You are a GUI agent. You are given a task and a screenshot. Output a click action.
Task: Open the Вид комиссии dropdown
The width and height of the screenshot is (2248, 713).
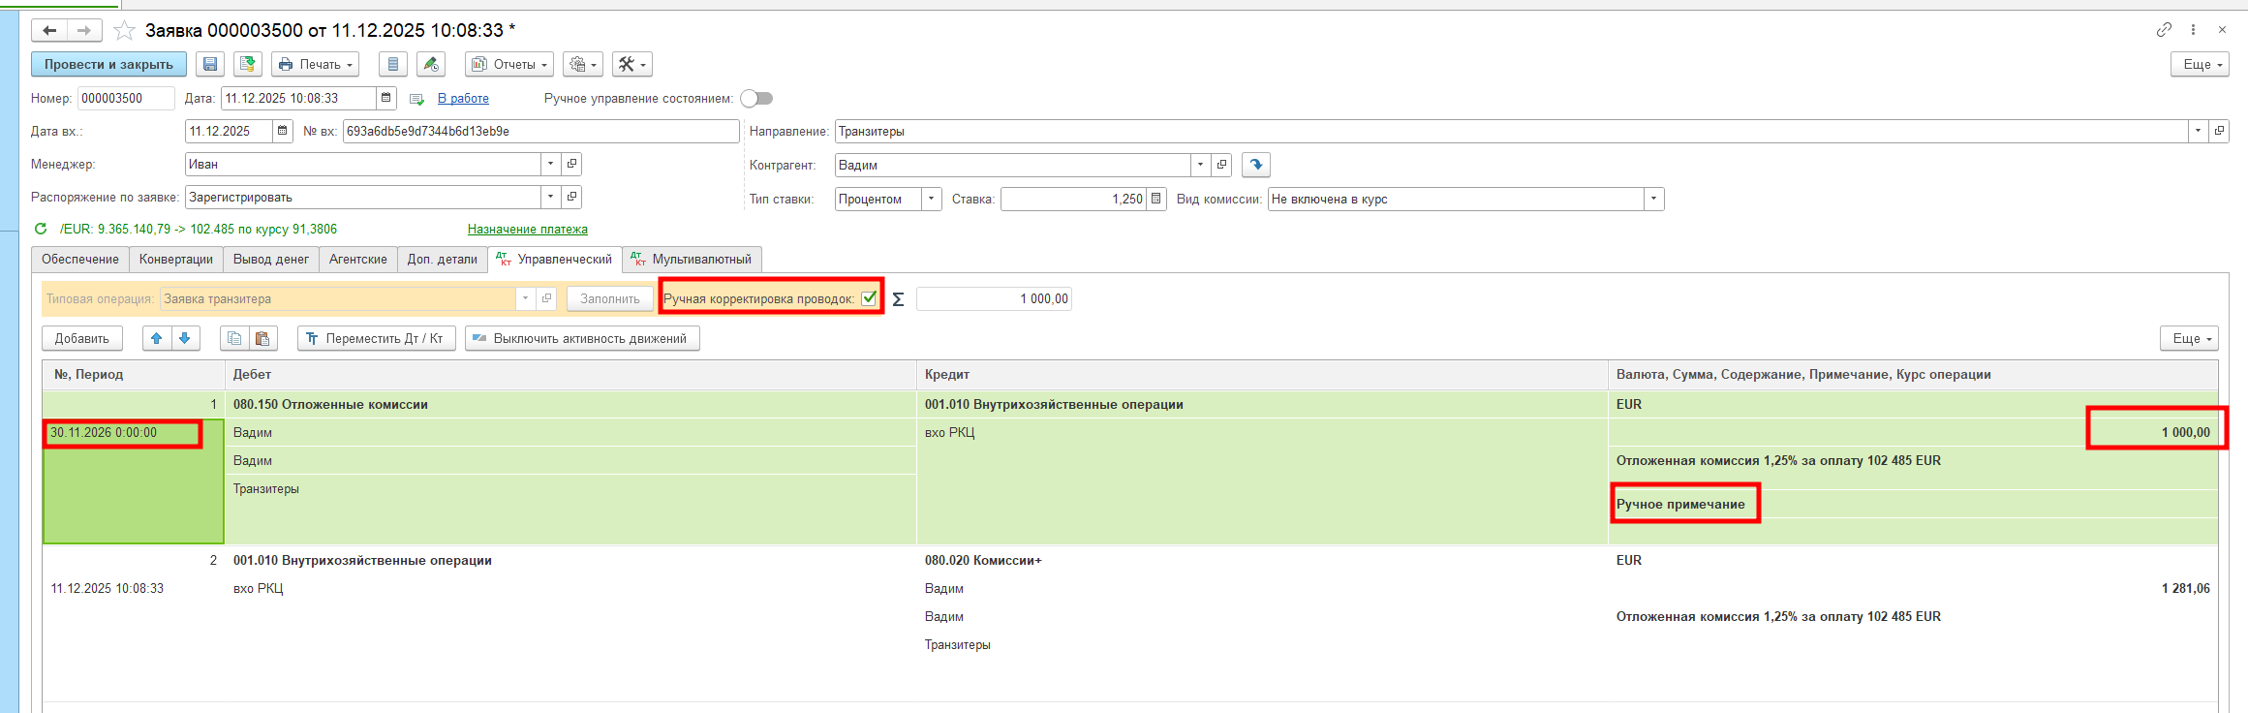pos(1653,199)
